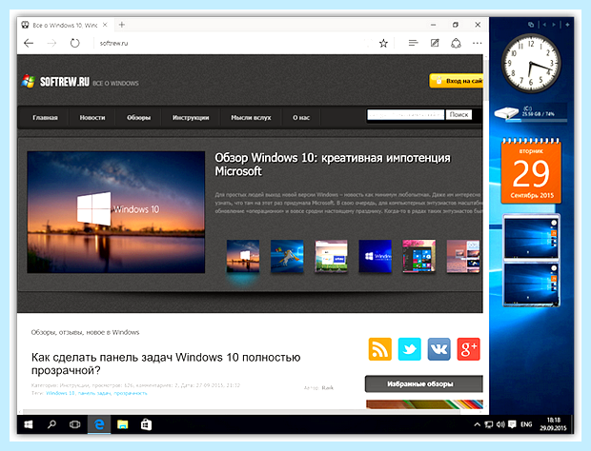Reload the page with the refresh icon
591x451 pixels.
75,43
